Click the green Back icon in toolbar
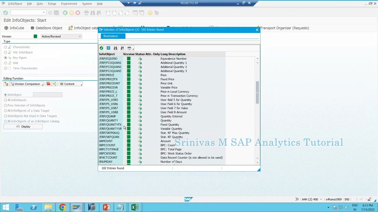The width and height of the screenshot is (378, 212). tap(65, 13)
